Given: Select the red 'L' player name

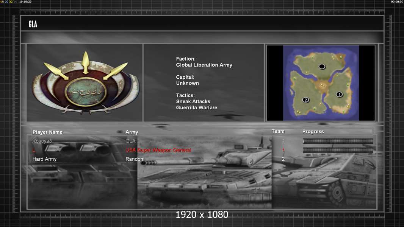Looking at the screenshot, I should tap(34, 150).
